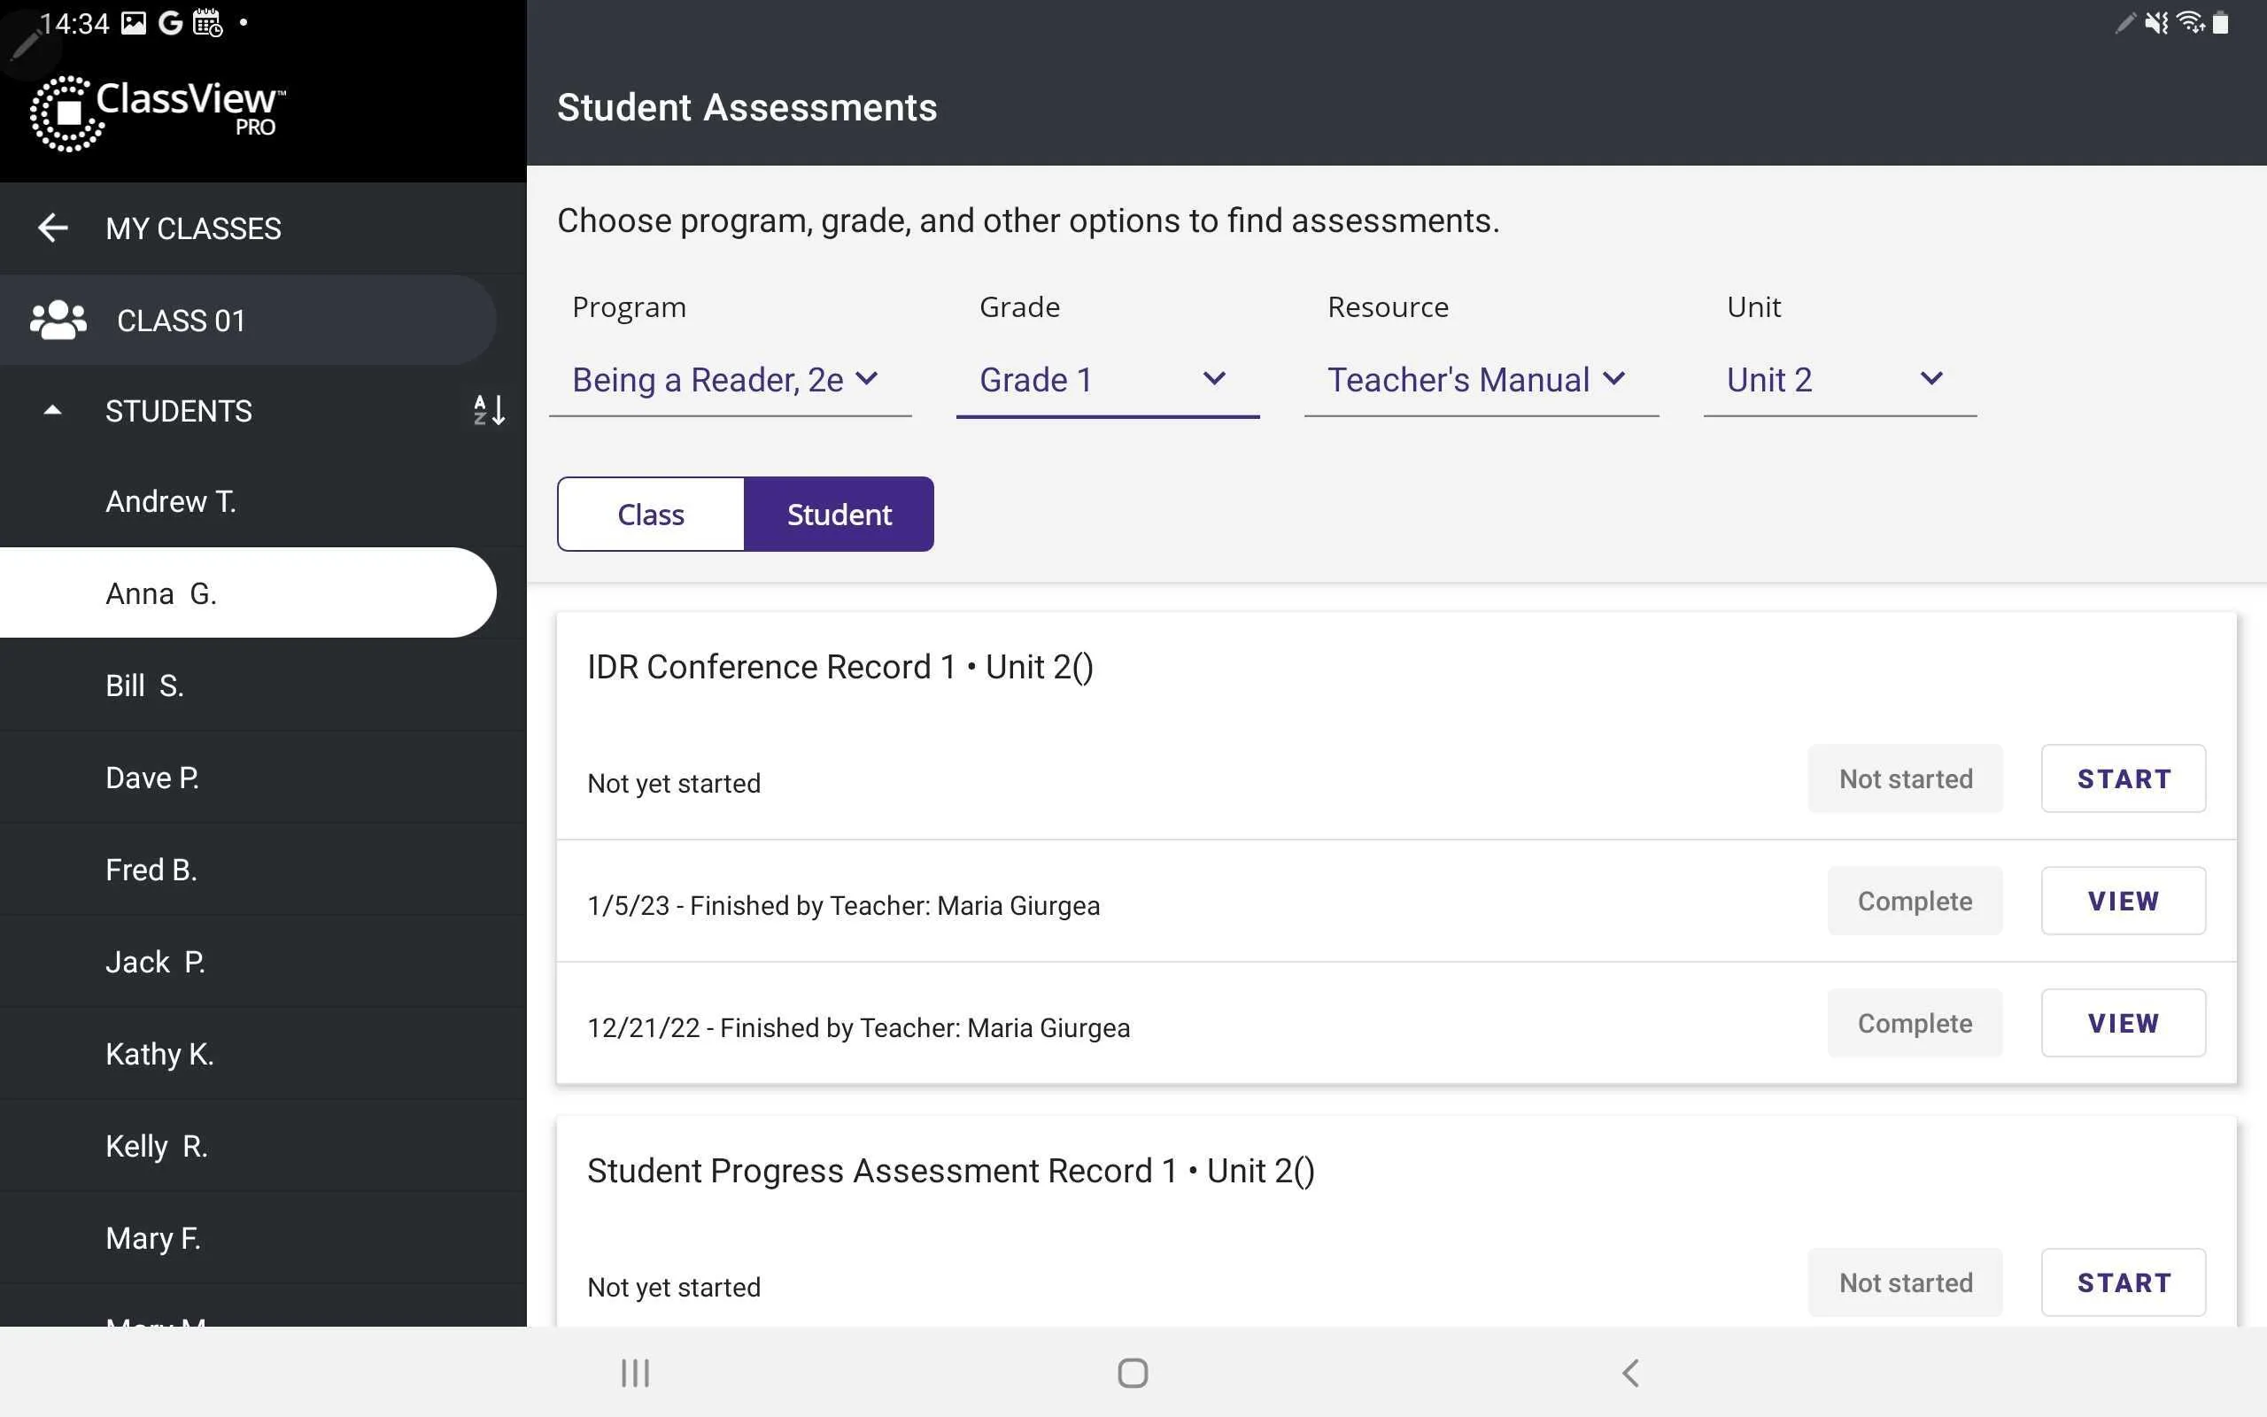Switch to the Class assessment tab
2267x1417 pixels.
[650, 515]
